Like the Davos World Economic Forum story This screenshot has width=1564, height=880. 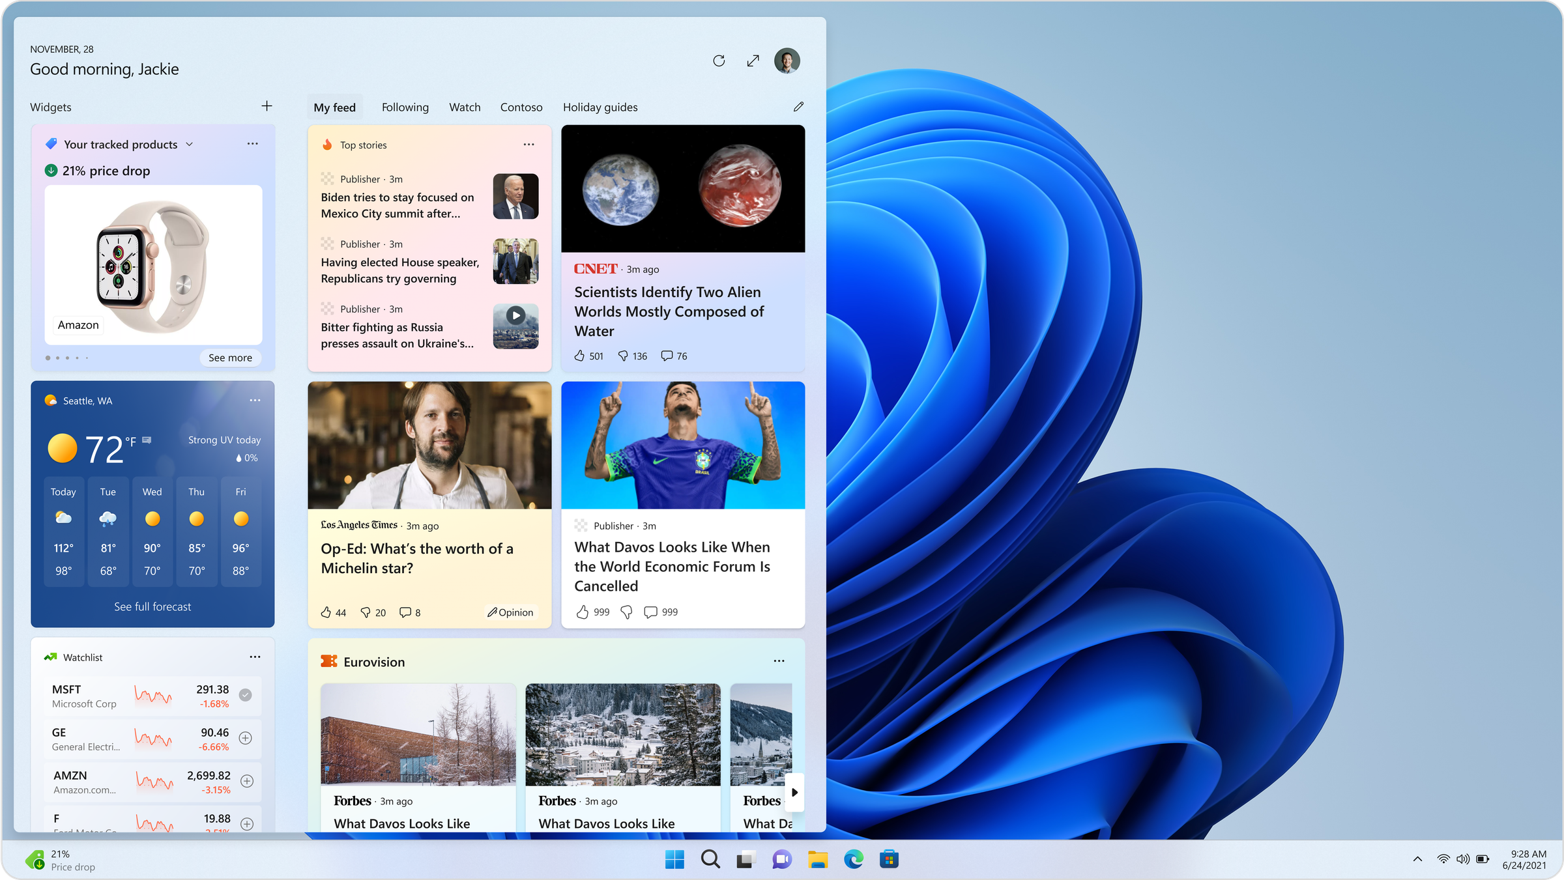point(582,612)
